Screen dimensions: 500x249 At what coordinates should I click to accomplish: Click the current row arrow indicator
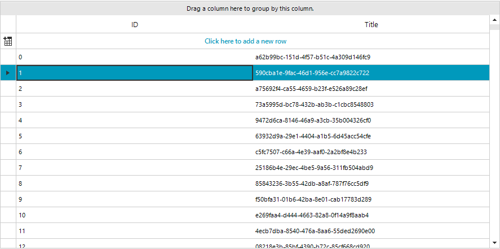(8, 73)
